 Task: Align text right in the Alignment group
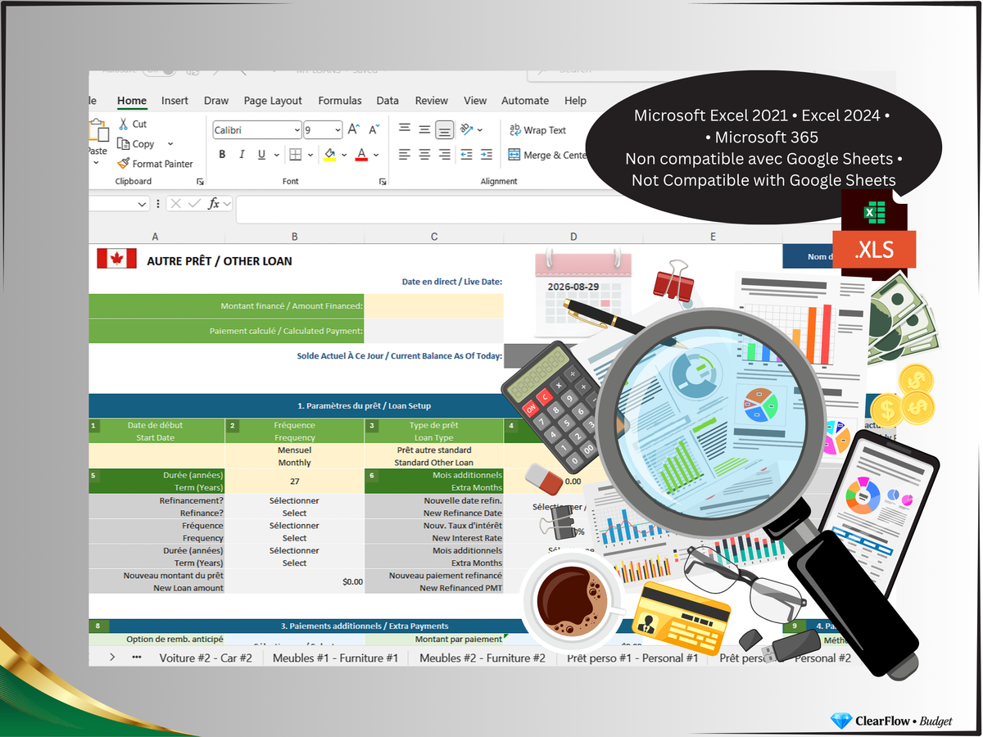[x=444, y=154]
